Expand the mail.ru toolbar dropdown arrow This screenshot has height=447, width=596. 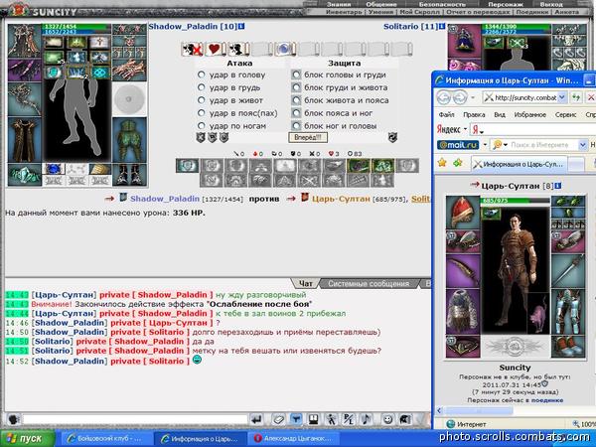[485, 145]
